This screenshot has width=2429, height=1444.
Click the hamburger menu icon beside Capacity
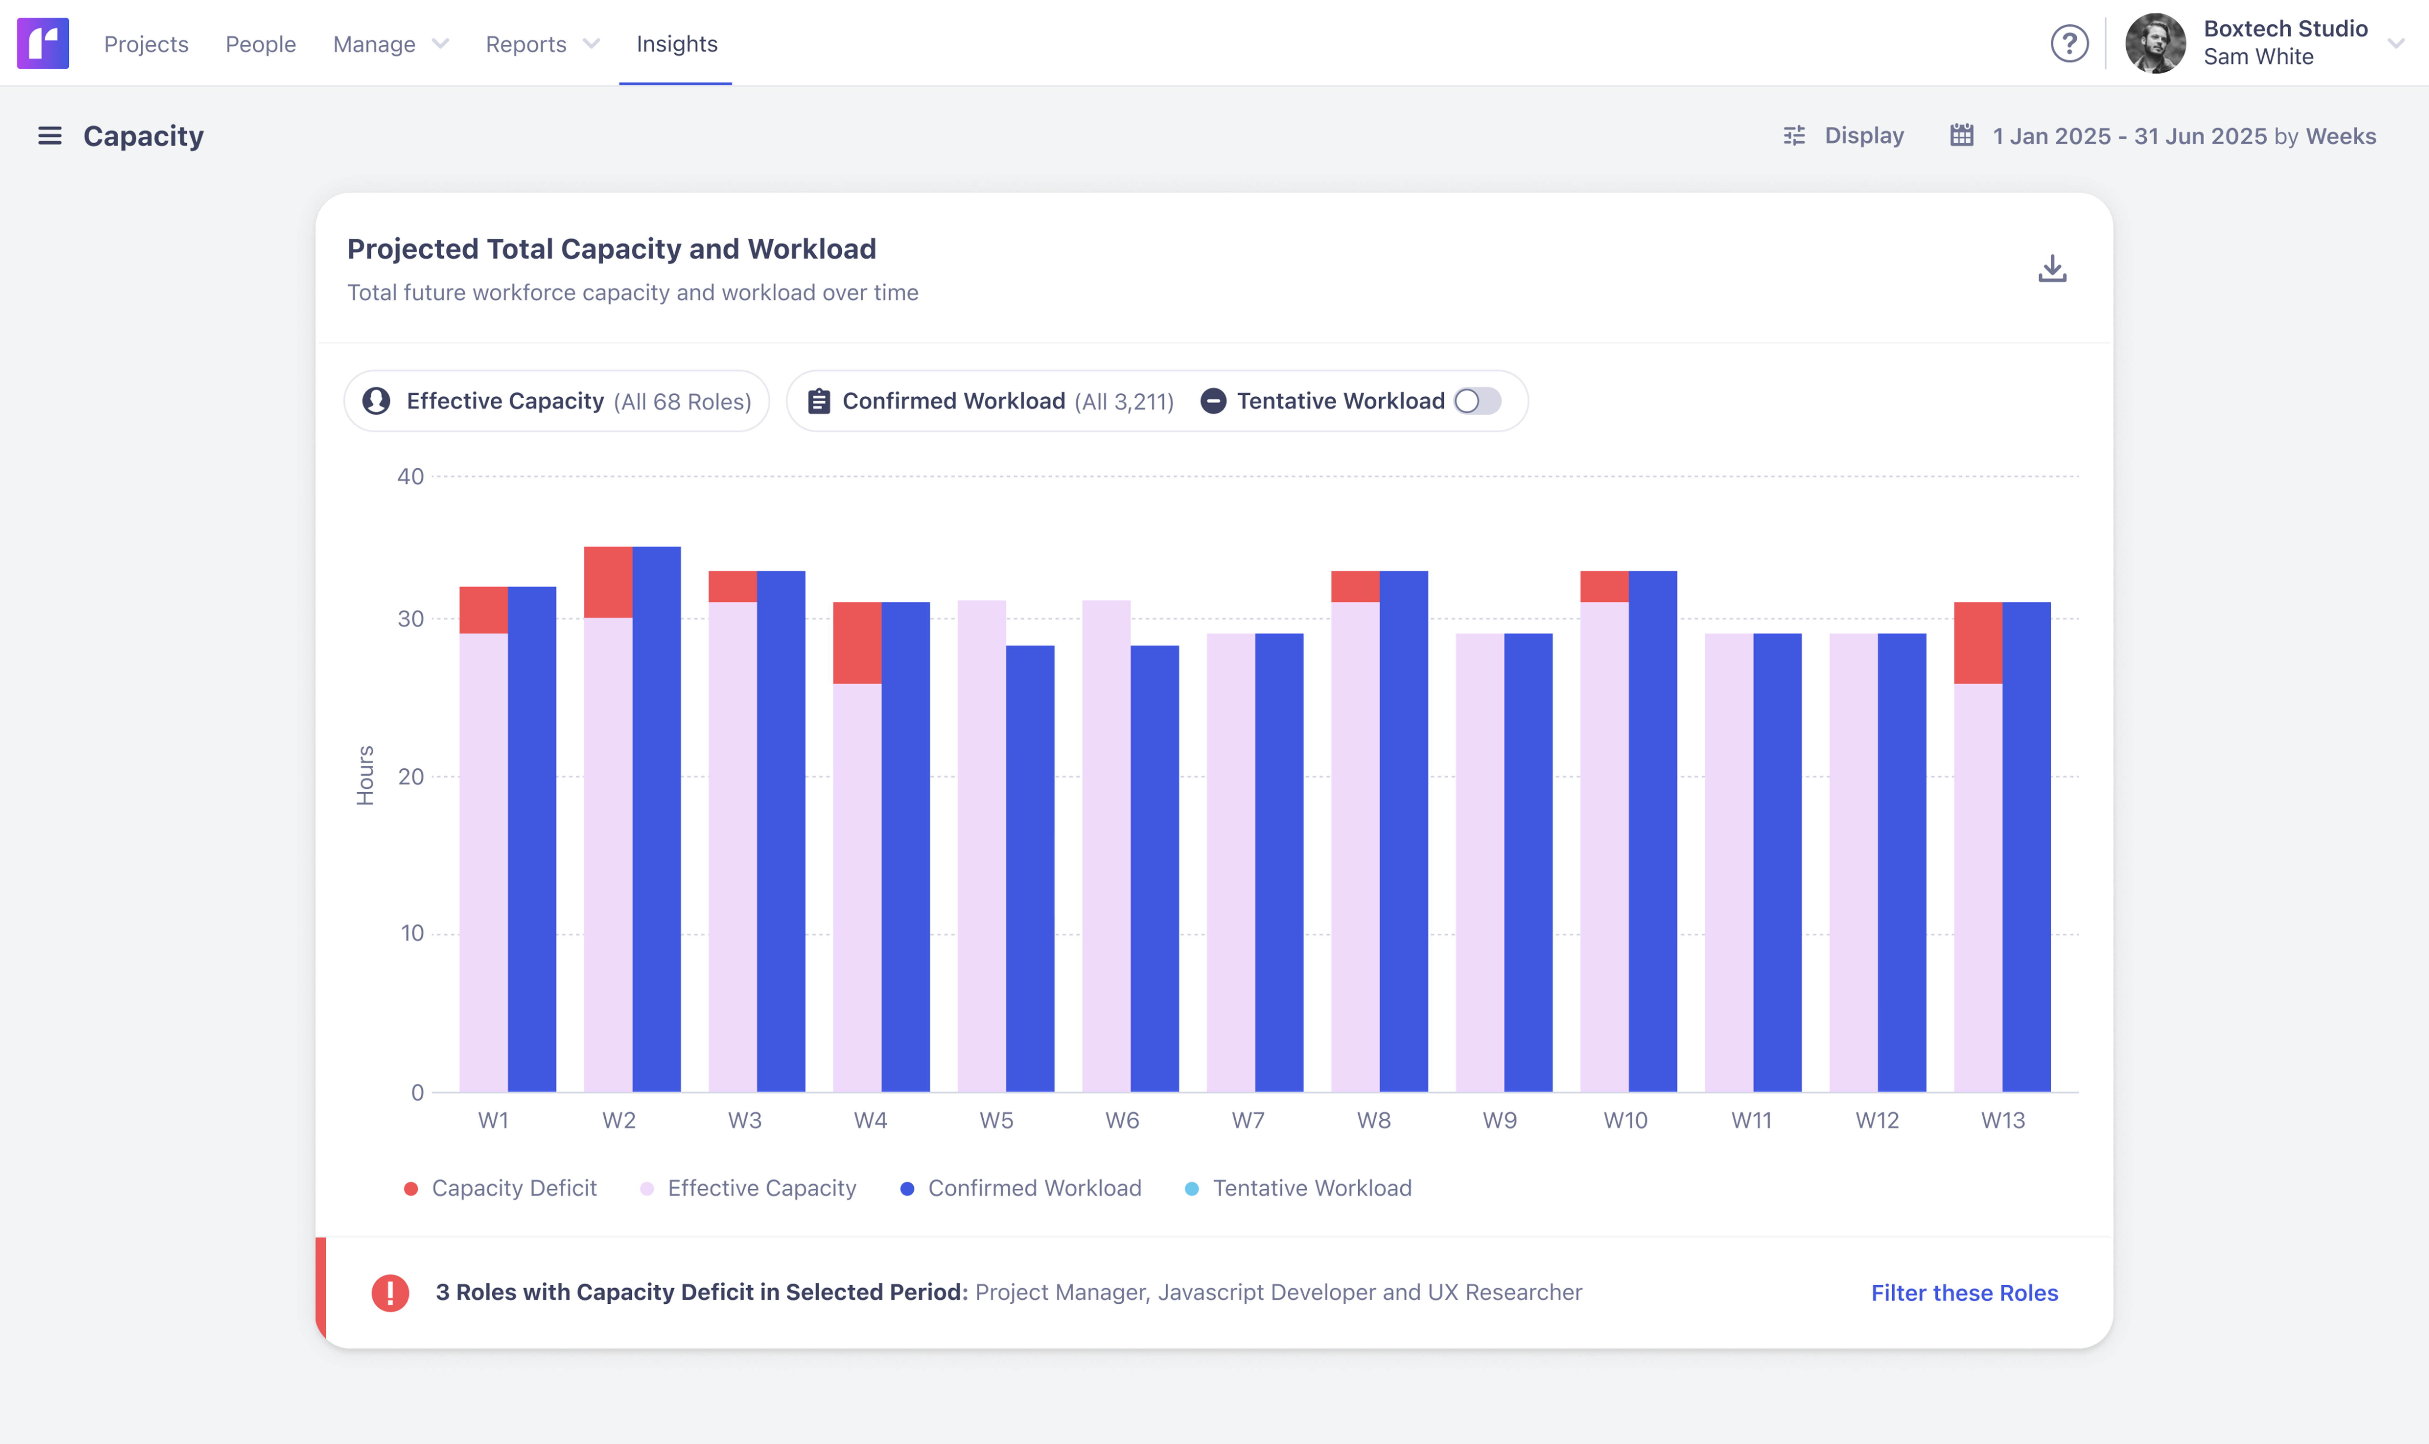click(x=49, y=136)
